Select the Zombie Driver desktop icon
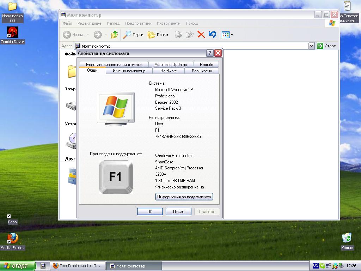The height and width of the screenshot is (271, 361). pyautogui.click(x=12, y=35)
